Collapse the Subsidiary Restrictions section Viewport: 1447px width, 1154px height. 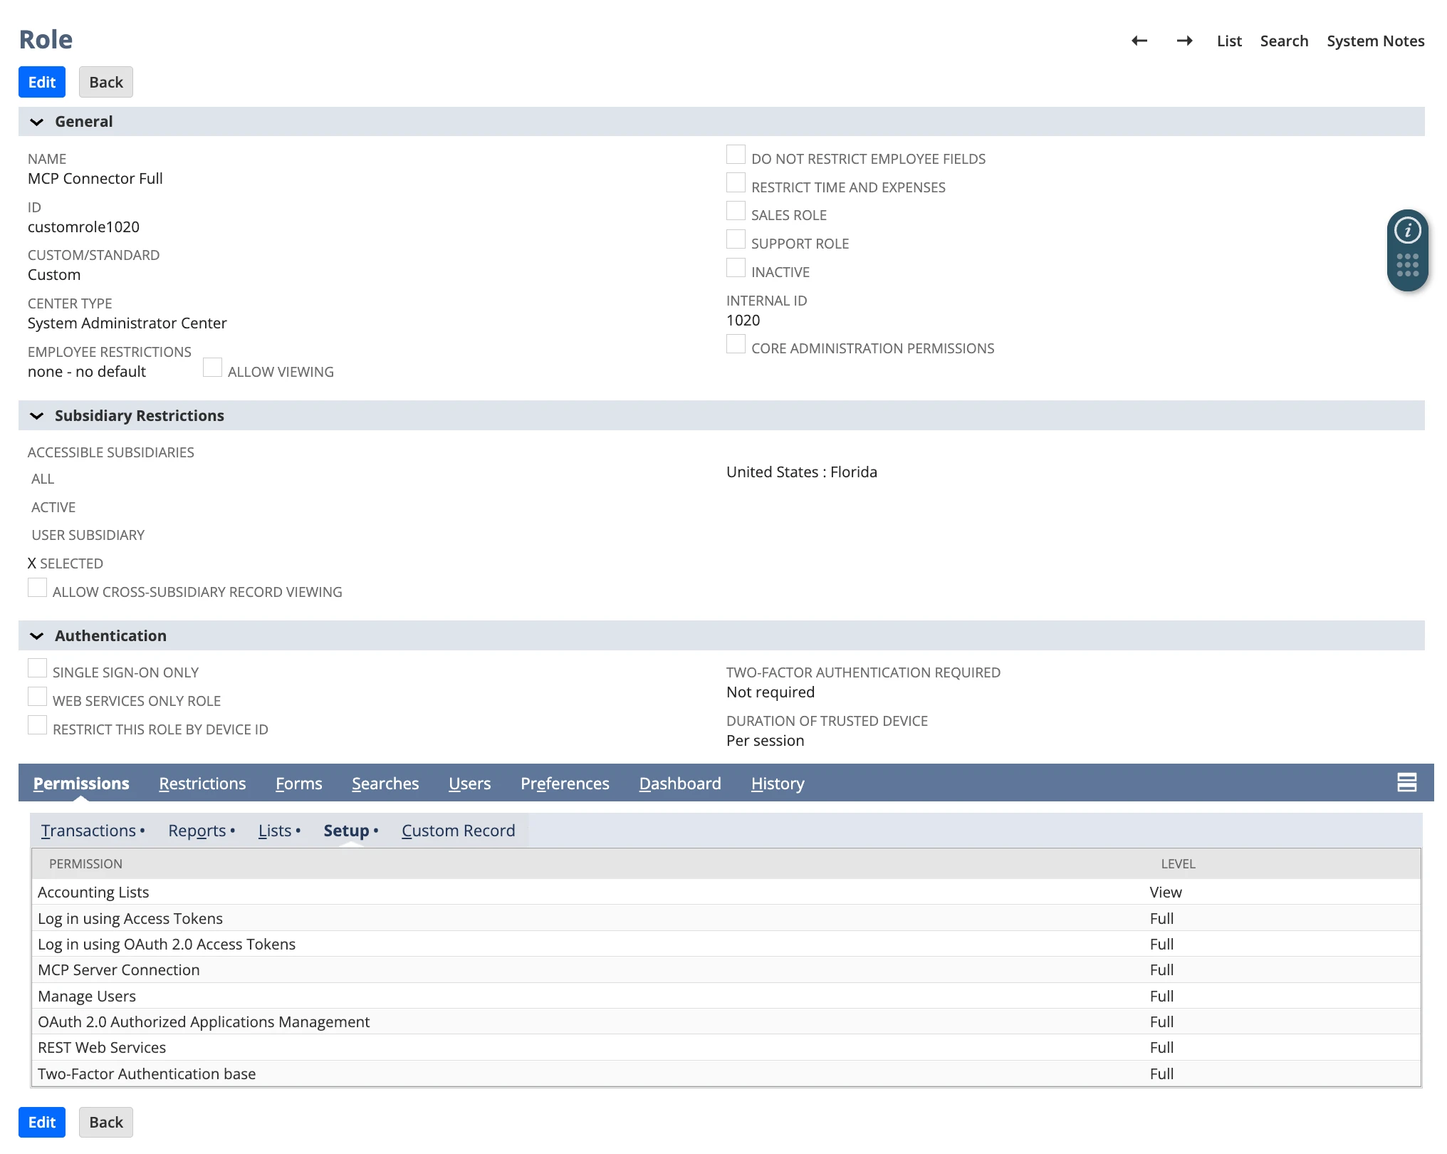37,416
